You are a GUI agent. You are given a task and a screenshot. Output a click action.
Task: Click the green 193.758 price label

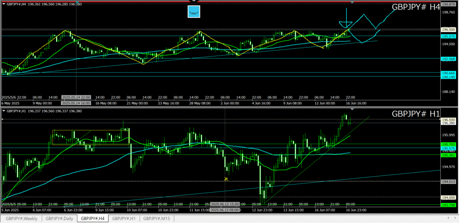(448, 206)
